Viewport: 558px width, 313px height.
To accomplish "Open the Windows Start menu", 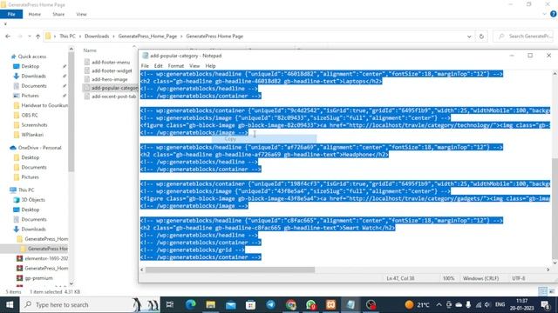I will [10, 305].
